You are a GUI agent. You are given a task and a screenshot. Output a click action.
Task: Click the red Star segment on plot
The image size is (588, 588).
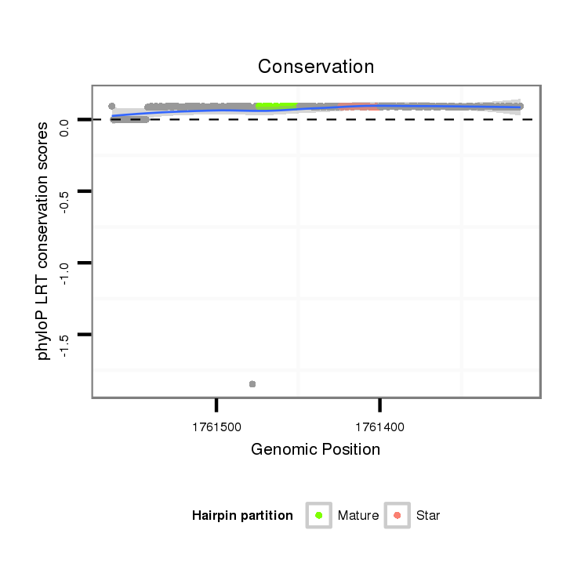click(361, 106)
